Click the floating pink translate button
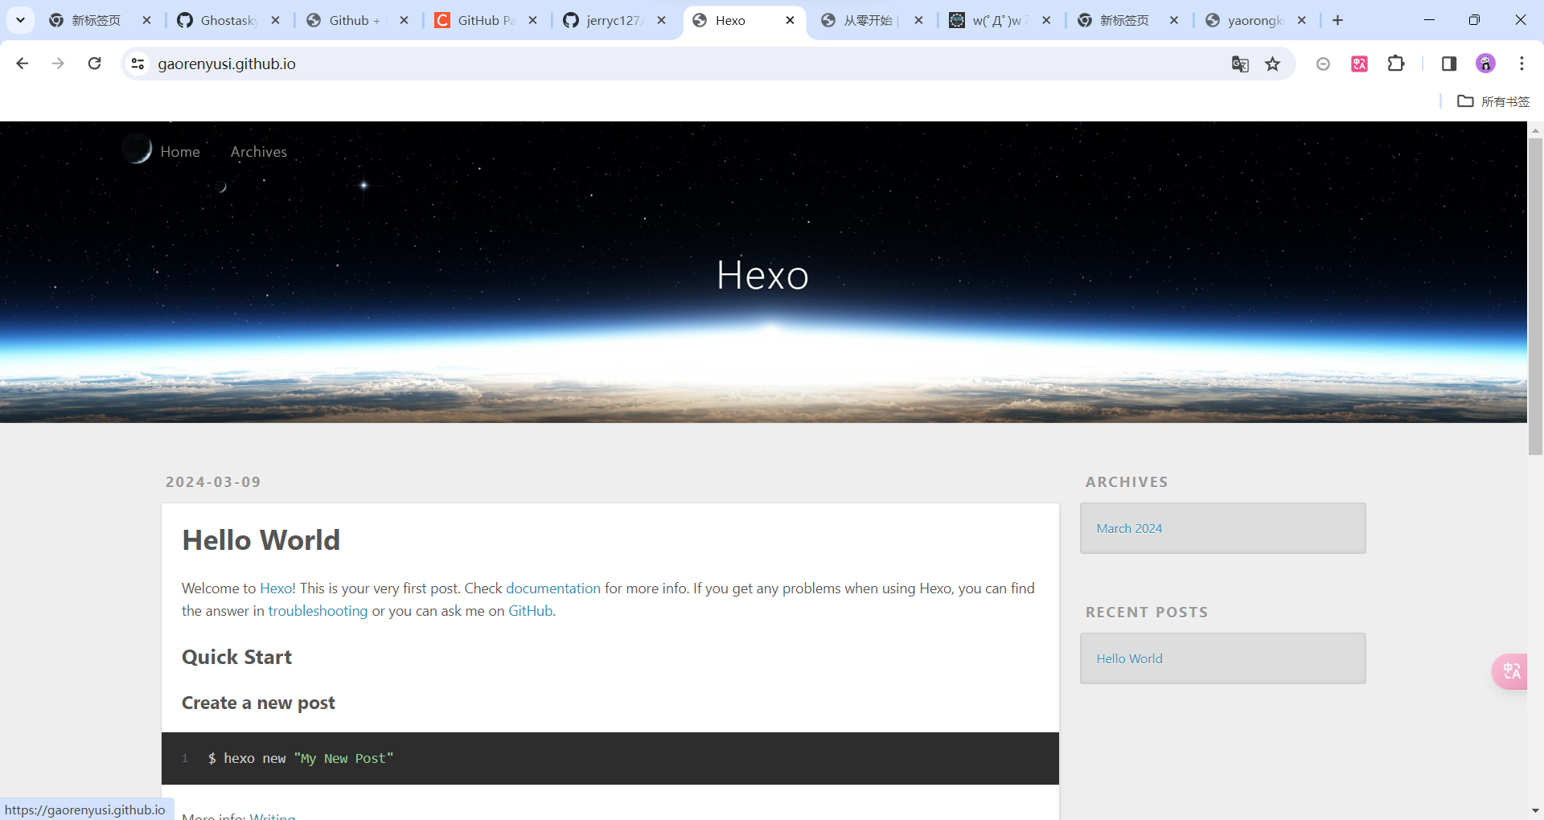Viewport: 1544px width, 820px height. [x=1510, y=671]
